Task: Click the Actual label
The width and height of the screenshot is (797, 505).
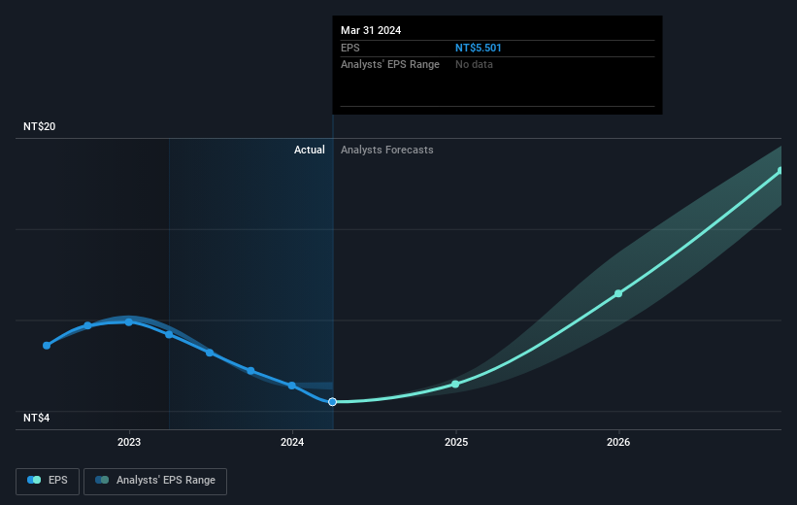Action: click(x=309, y=150)
